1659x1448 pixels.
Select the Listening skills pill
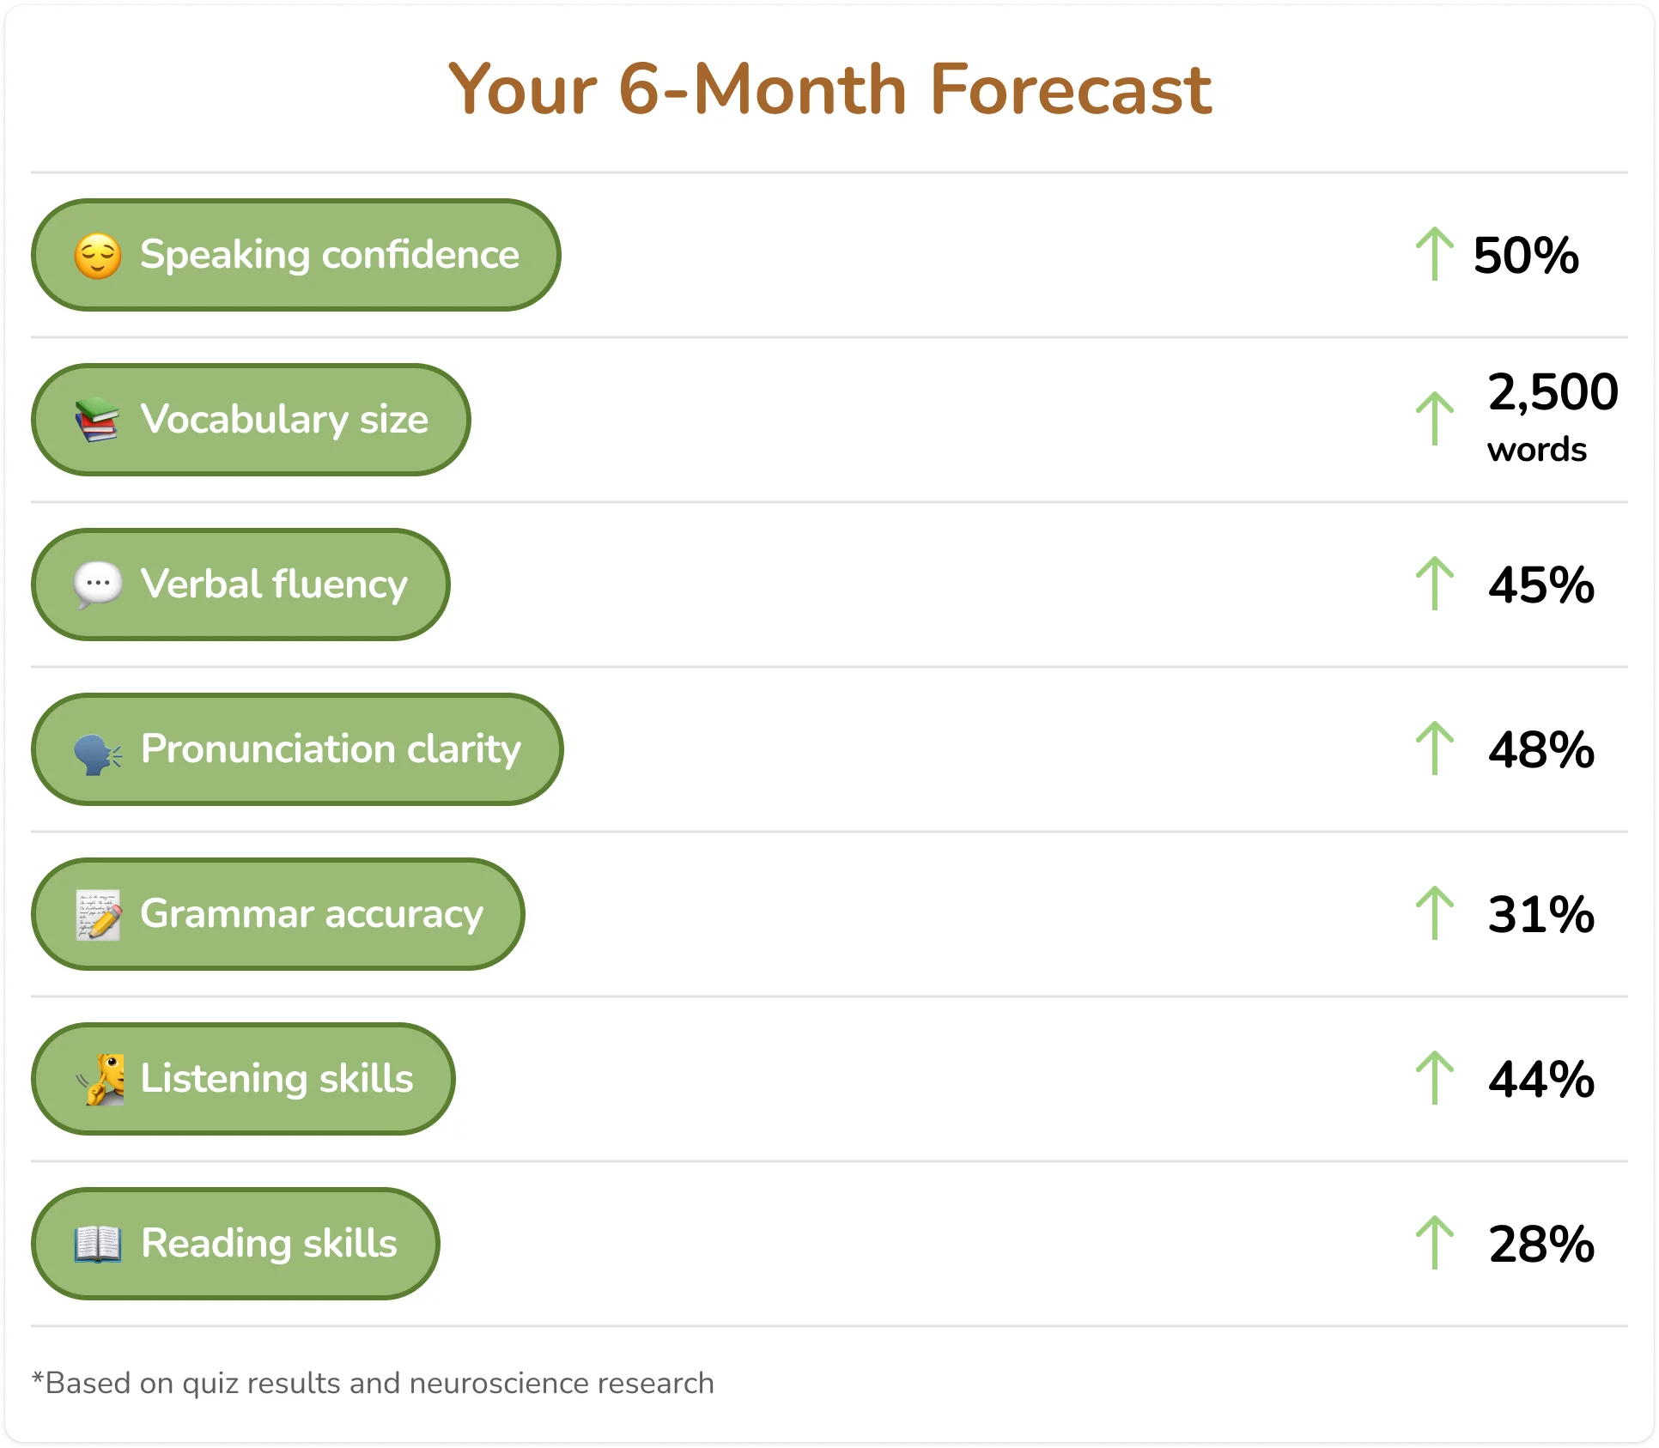pos(243,1079)
